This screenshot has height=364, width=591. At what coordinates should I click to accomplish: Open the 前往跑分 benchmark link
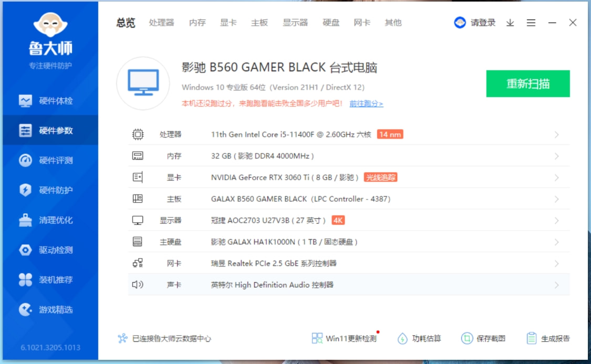pyautogui.click(x=365, y=103)
